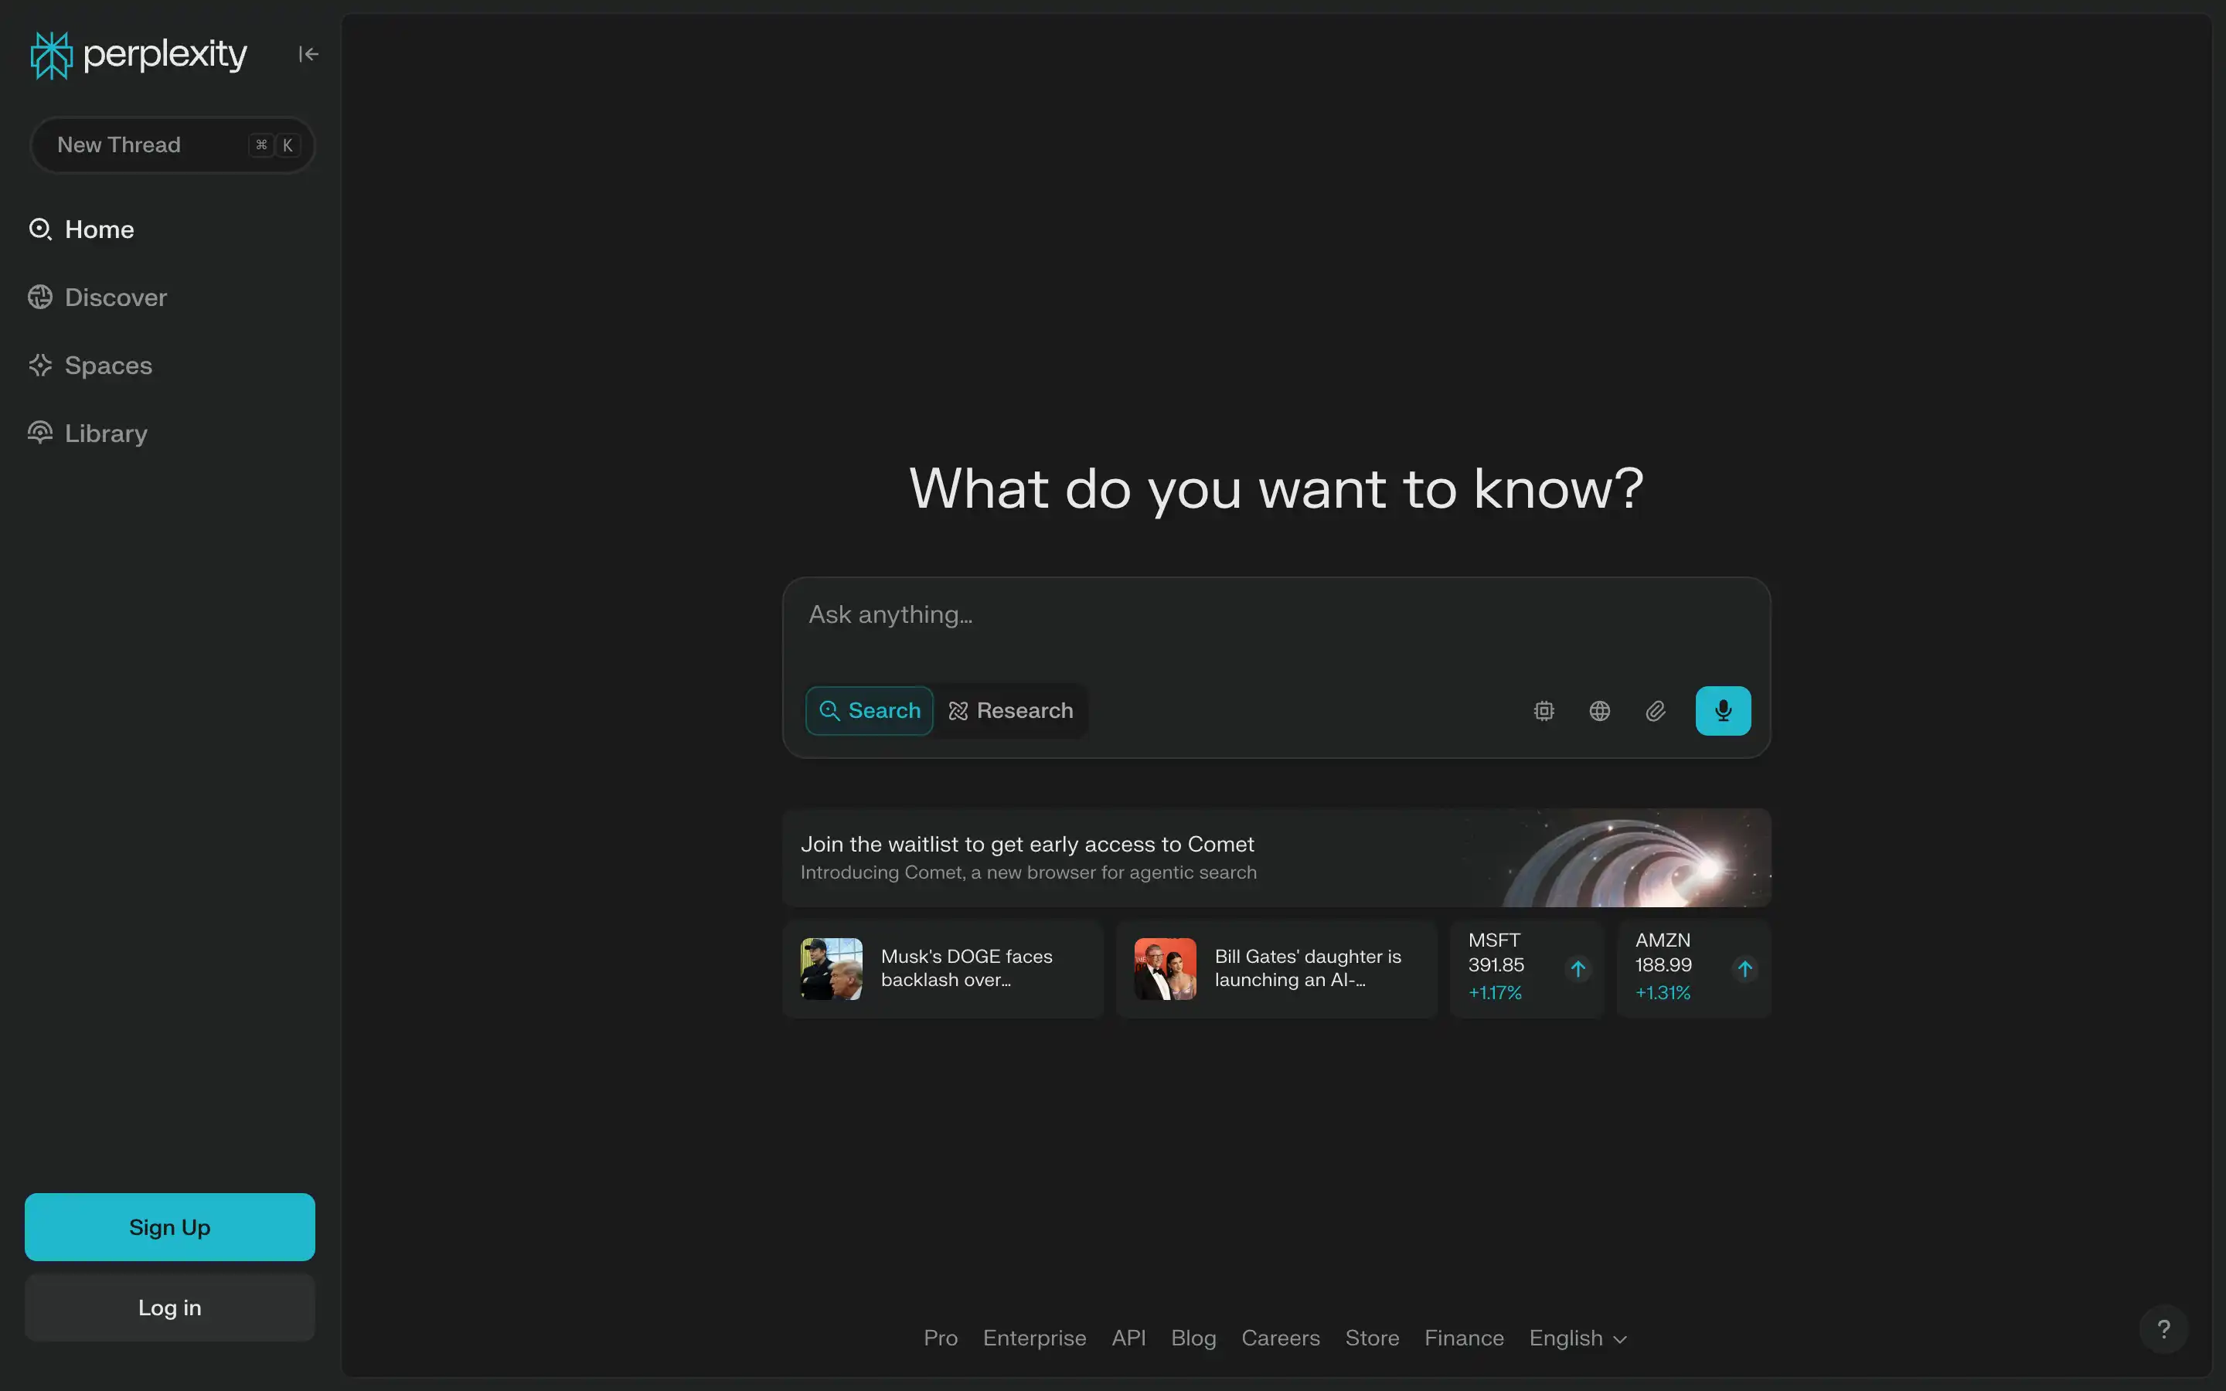
Task: Open Bill Gates' daughter story
Action: (x=1276, y=969)
